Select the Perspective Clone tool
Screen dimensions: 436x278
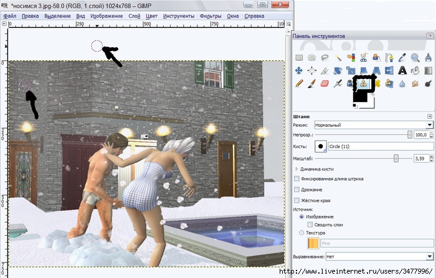389,83
